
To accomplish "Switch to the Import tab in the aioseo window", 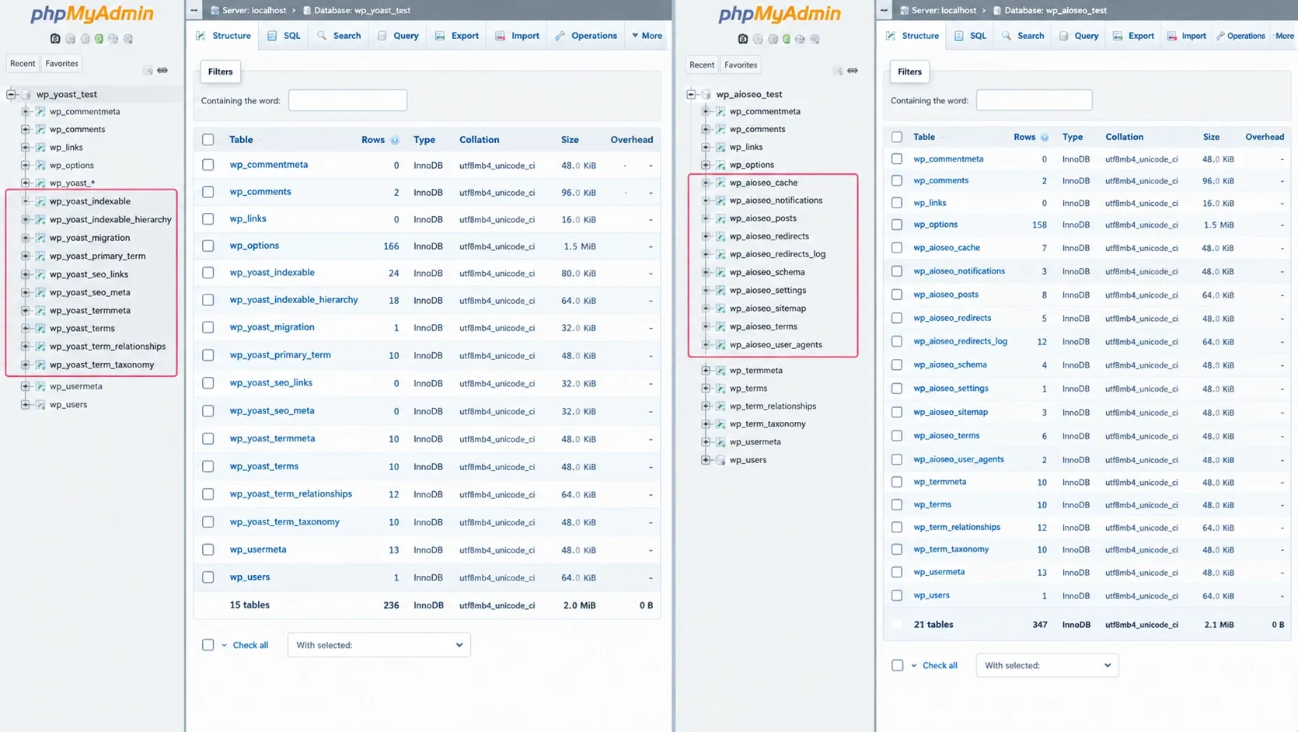I will pyautogui.click(x=1187, y=36).
